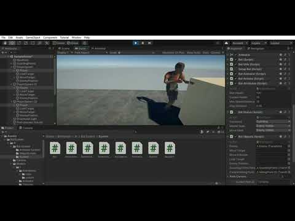Image resolution: width=295 pixels, height=221 pixels.
Task: Select the combined Transform tool
Action: coord(40,43)
